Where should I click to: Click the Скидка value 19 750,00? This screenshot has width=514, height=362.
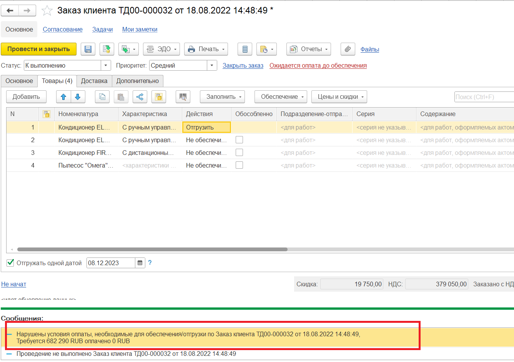coord(352,284)
